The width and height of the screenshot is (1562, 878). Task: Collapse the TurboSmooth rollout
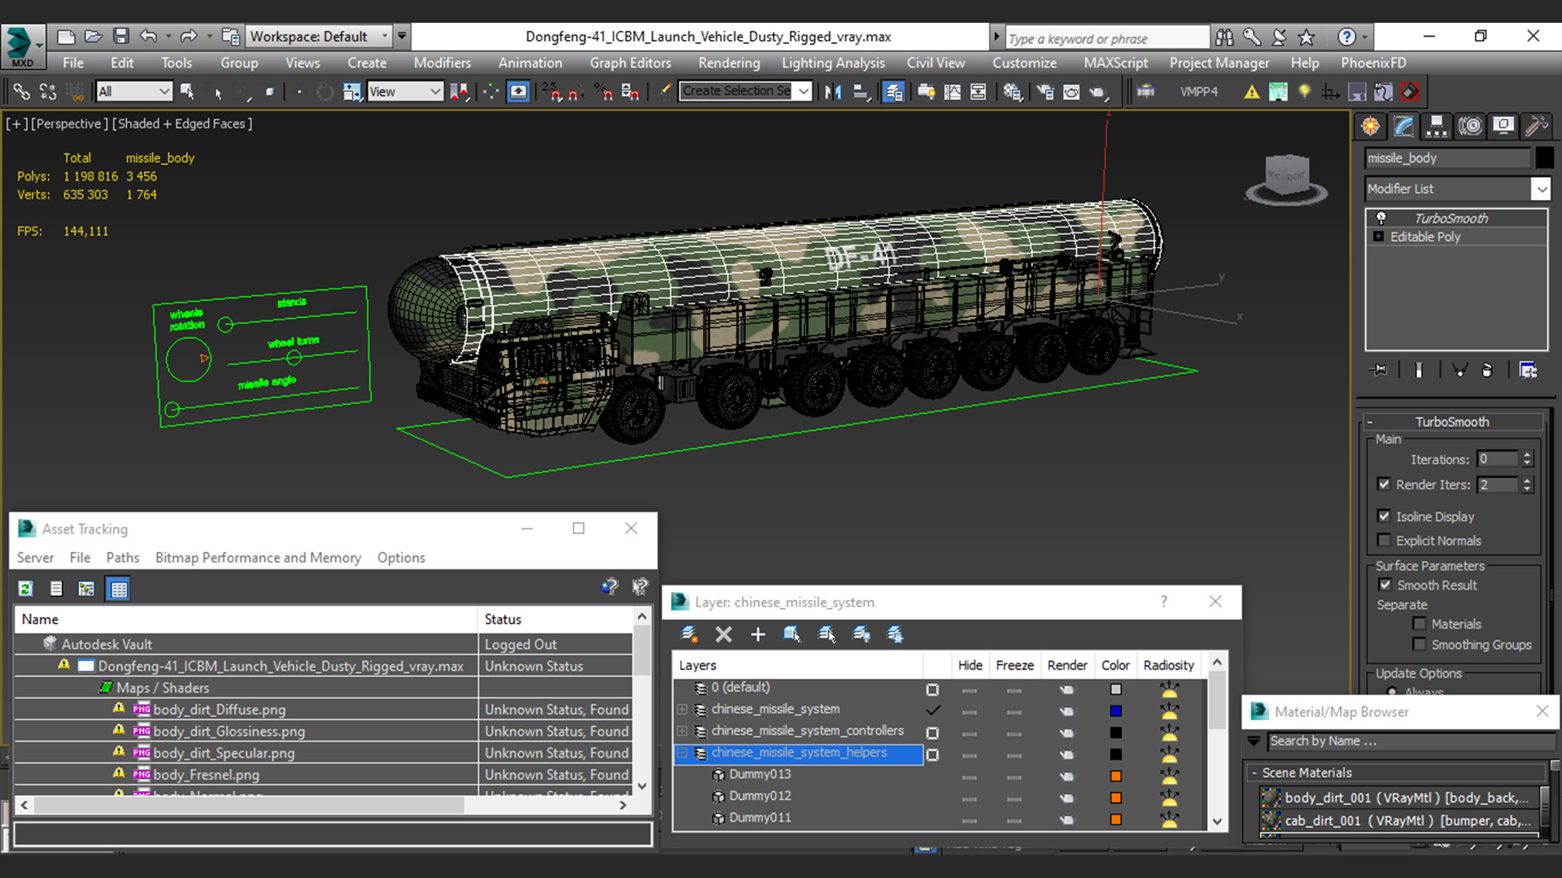tap(1452, 421)
